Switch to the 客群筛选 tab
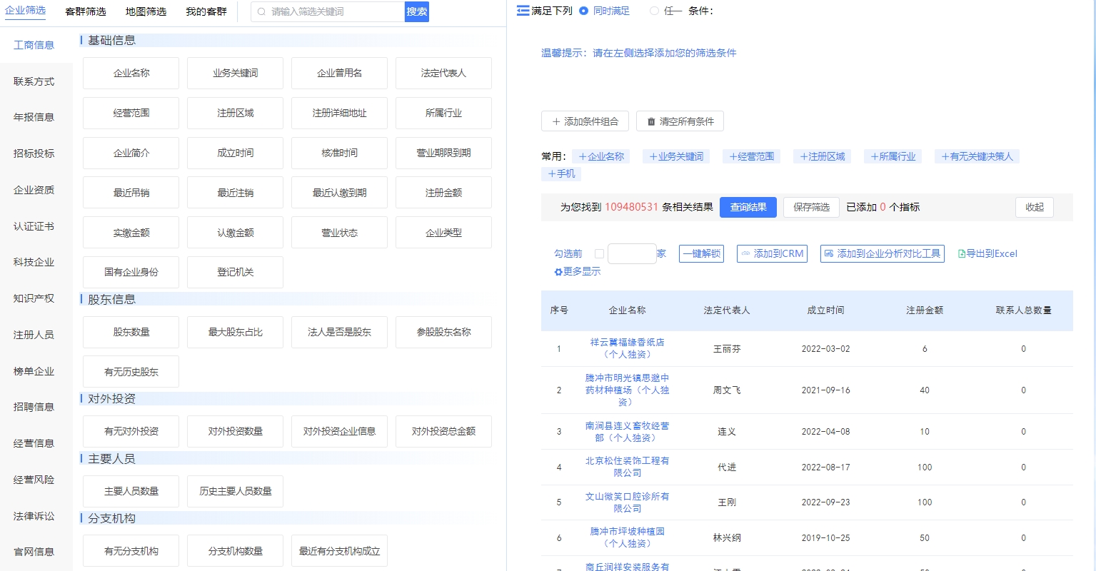Viewport: 1096px width, 571px height. pos(84,11)
